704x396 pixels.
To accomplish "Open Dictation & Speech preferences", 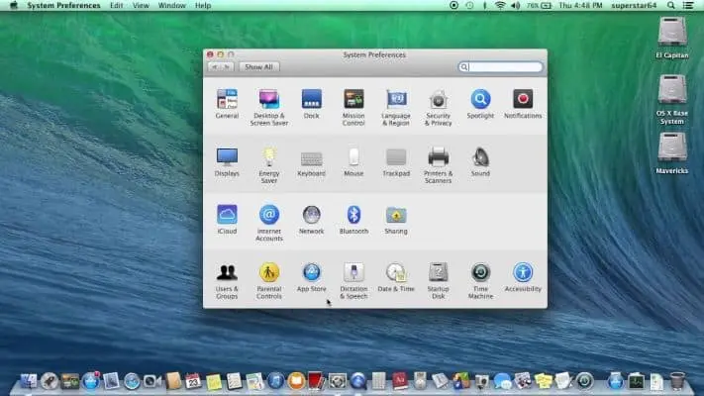I will tap(353, 281).
